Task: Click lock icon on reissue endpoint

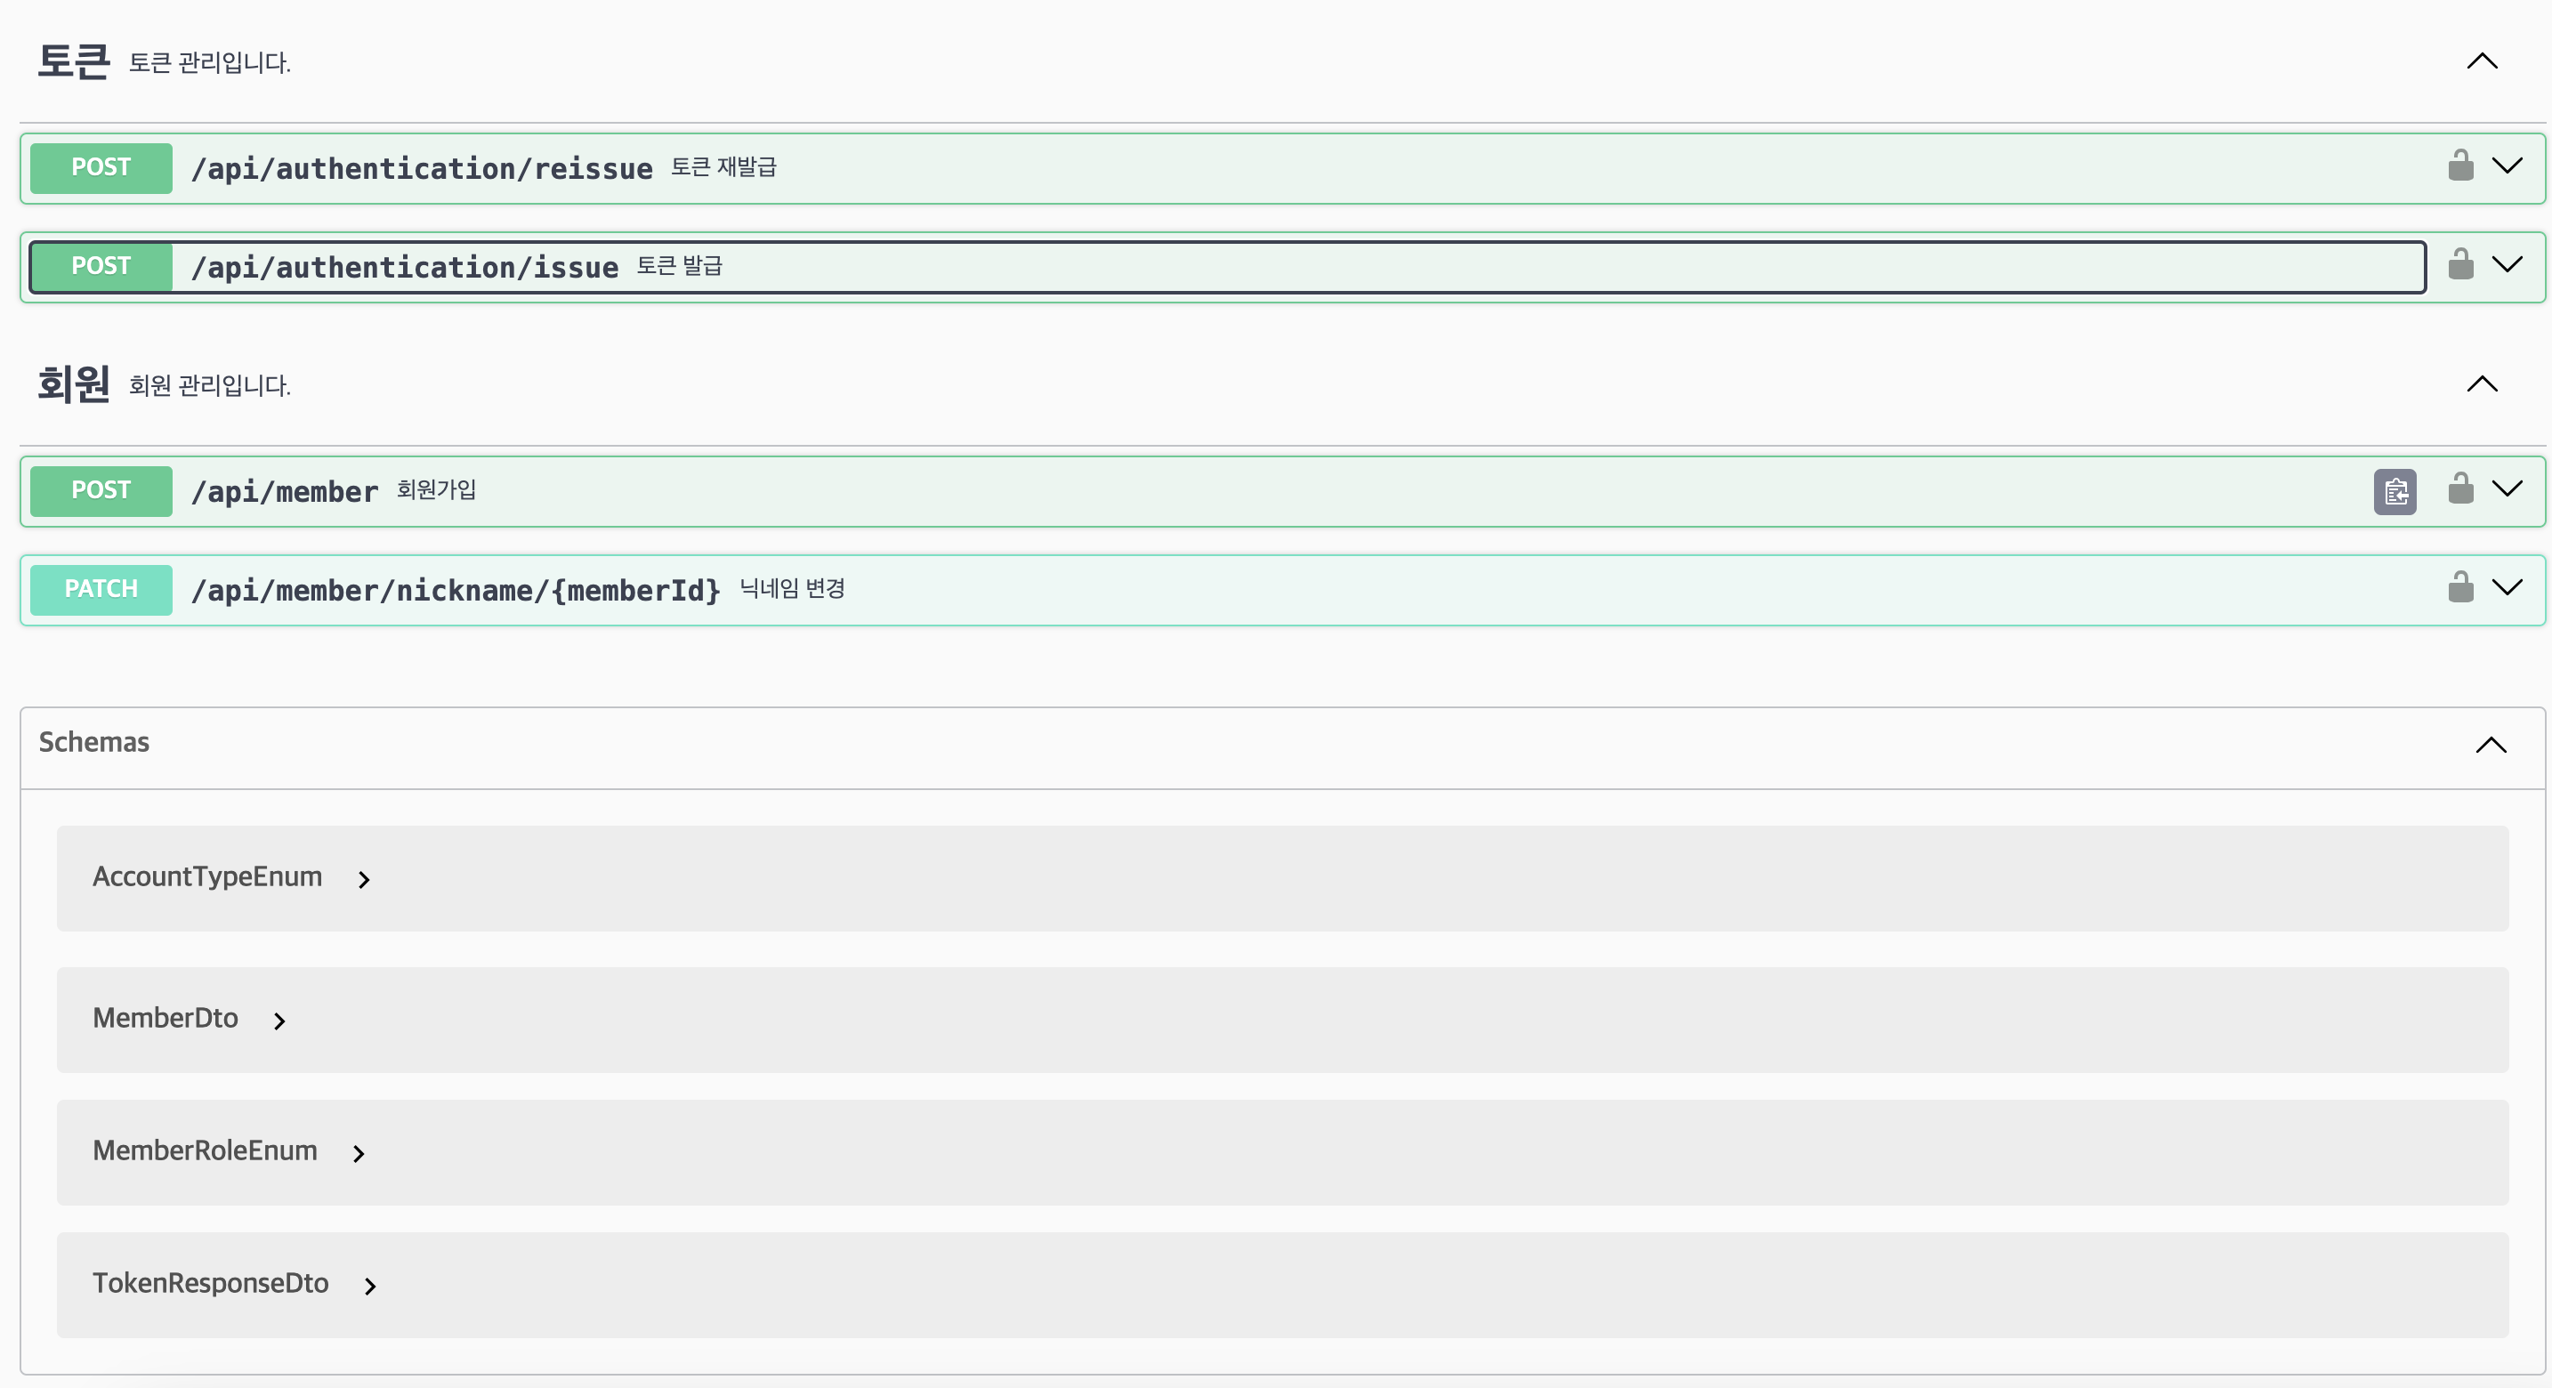Action: tap(2461, 165)
